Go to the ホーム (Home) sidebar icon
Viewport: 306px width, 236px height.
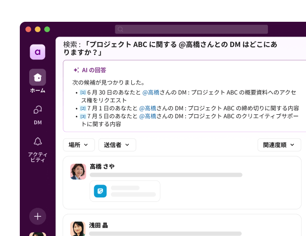tap(38, 77)
